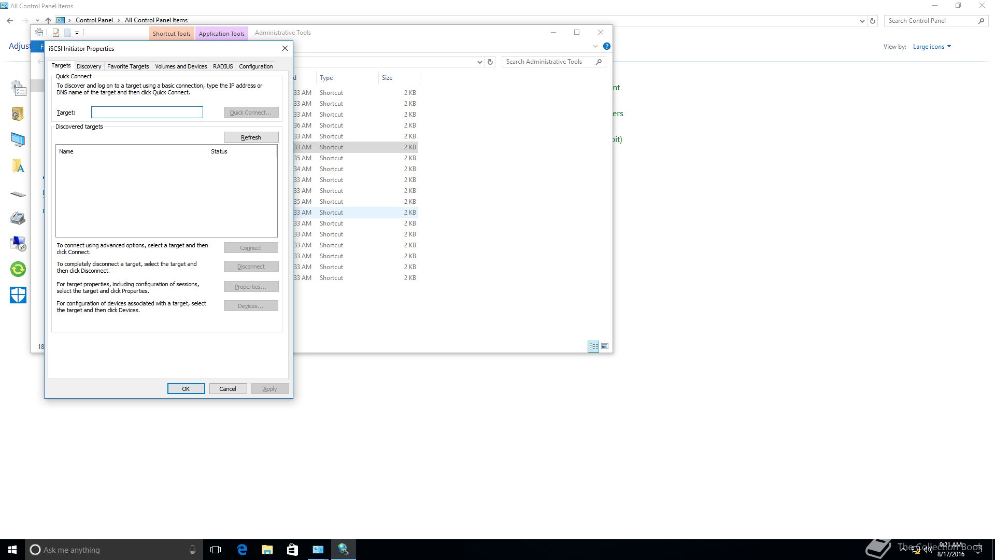The height and width of the screenshot is (560, 995).
Task: Open the Store from taskbar
Action: tap(292, 550)
